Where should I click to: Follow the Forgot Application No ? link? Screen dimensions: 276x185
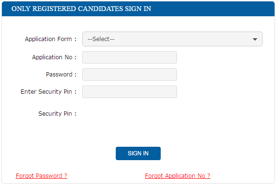pos(177,176)
